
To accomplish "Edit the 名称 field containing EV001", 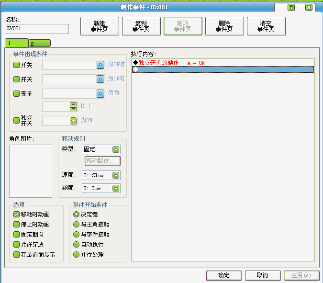I will (37, 29).
